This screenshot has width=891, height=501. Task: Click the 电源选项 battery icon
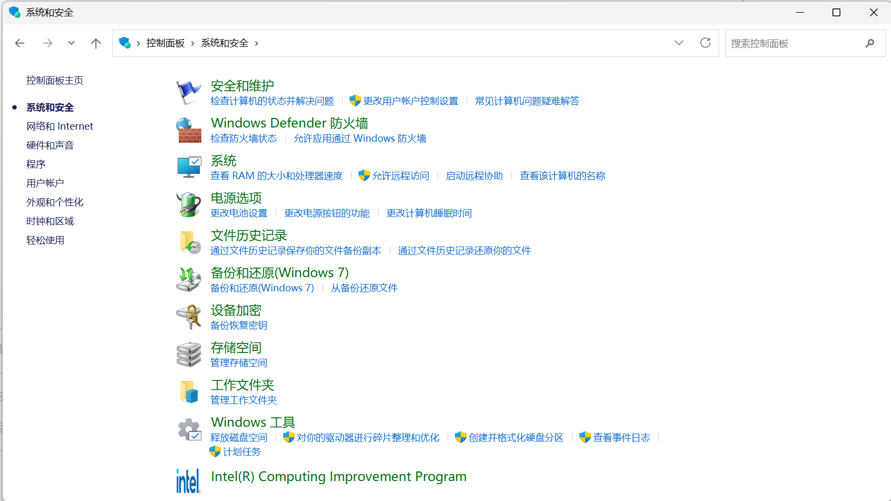189,204
